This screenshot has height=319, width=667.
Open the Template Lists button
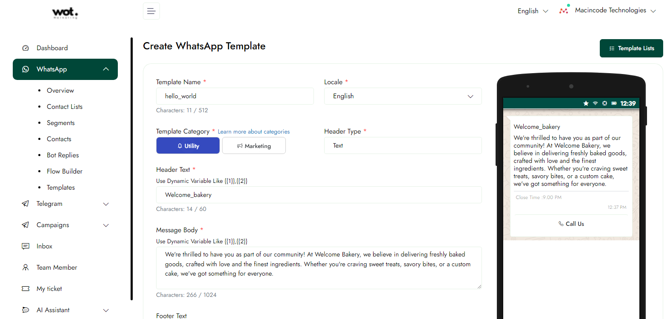(x=631, y=48)
